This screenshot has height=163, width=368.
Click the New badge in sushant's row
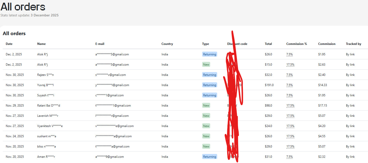206,136
